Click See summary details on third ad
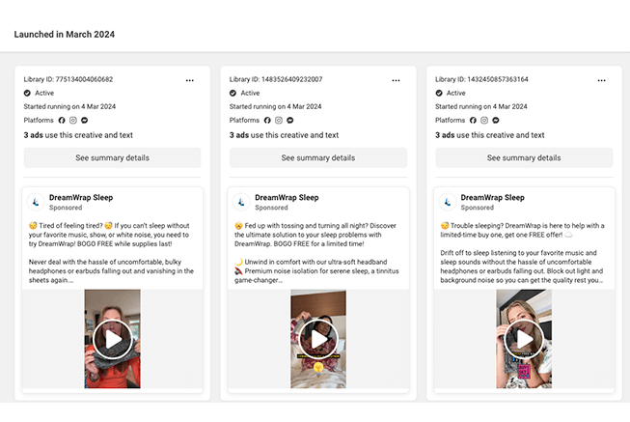This screenshot has height=422, width=630. pyautogui.click(x=524, y=157)
